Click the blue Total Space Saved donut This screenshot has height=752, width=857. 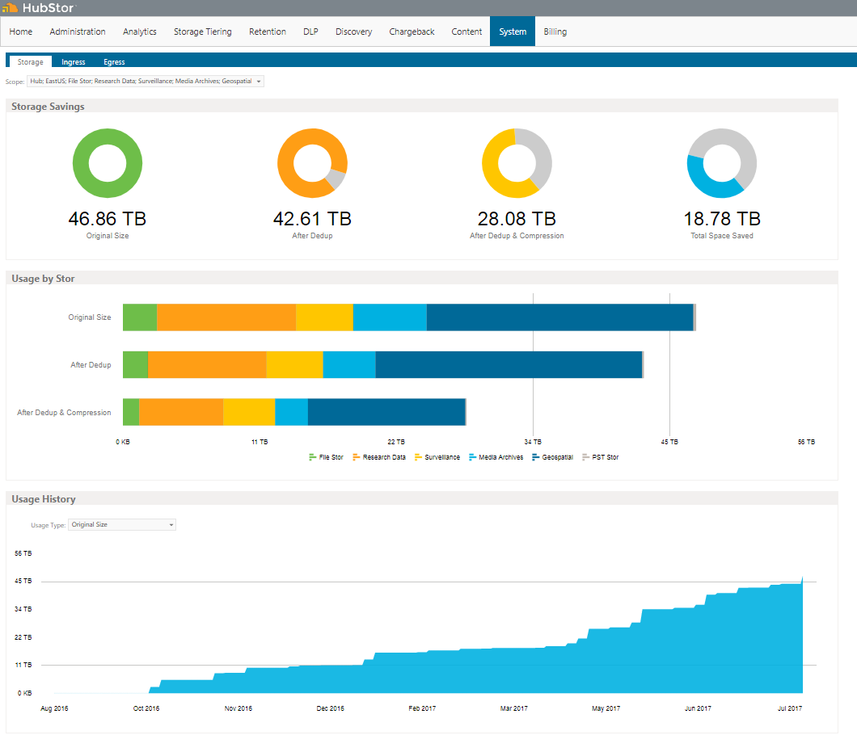coord(722,163)
